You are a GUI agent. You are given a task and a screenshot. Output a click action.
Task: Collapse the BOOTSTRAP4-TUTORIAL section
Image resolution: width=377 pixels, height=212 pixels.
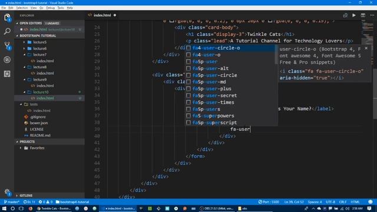pyautogui.click(x=49, y=35)
